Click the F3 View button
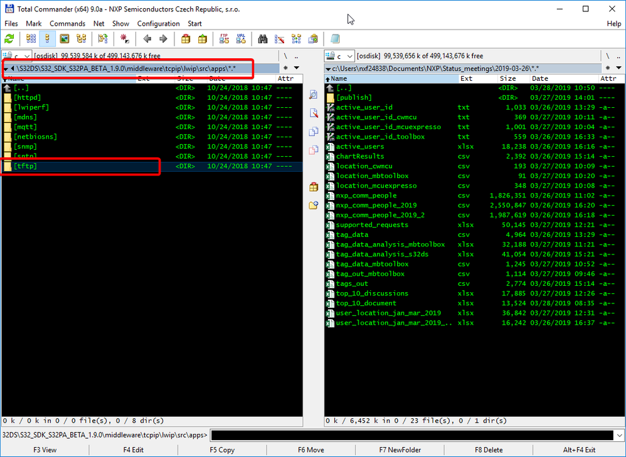Viewport: 626px width, 457px height. pos(45,450)
